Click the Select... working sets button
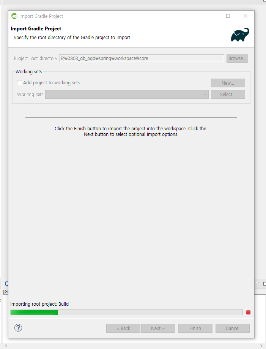 coord(228,95)
